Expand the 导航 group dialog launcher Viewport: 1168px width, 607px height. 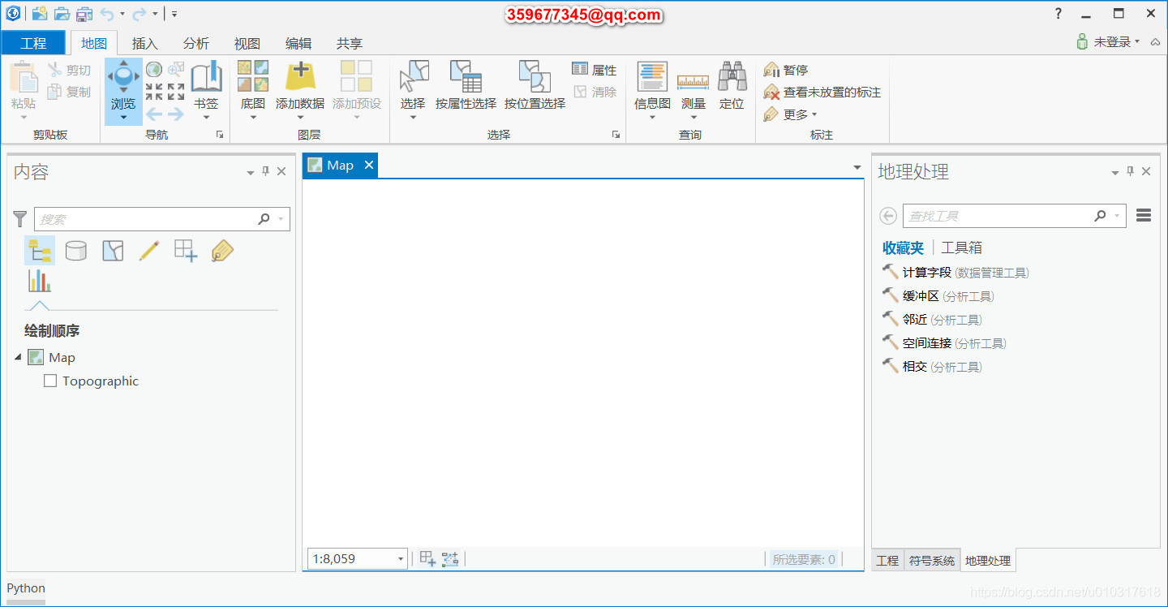220,135
